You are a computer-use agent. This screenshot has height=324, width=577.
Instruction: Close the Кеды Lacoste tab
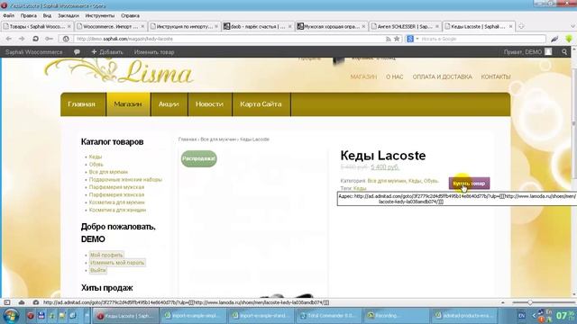pyautogui.click(x=511, y=26)
